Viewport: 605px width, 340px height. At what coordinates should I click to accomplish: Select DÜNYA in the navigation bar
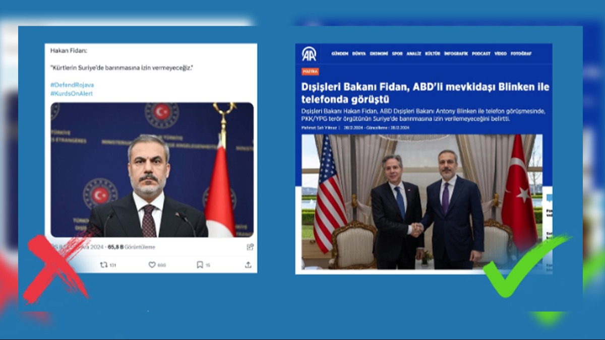pyautogui.click(x=359, y=53)
